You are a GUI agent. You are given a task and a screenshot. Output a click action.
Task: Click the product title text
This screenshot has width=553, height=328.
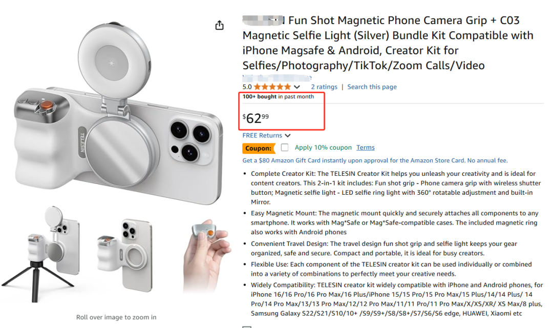(x=388, y=43)
